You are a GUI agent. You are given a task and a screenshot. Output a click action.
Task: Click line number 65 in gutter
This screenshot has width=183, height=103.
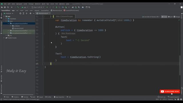pos(37,64)
